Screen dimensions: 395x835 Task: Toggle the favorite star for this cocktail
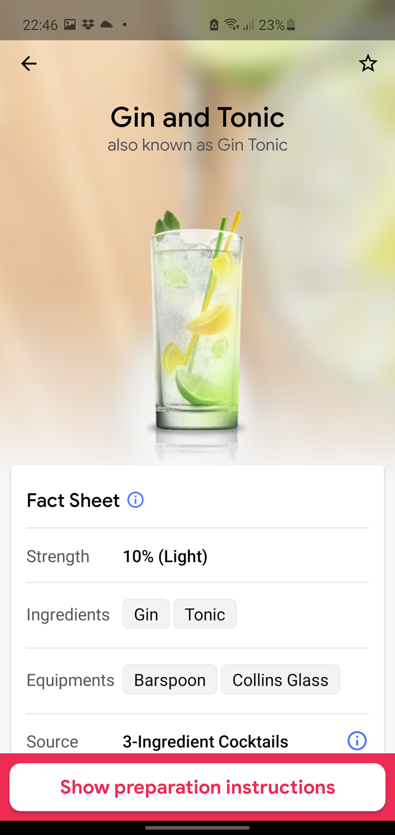pyautogui.click(x=367, y=64)
